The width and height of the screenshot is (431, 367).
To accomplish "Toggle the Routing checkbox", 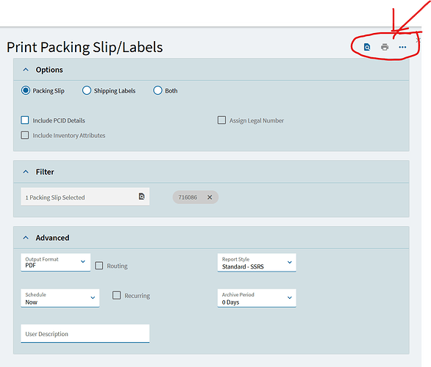I will coord(99,266).
